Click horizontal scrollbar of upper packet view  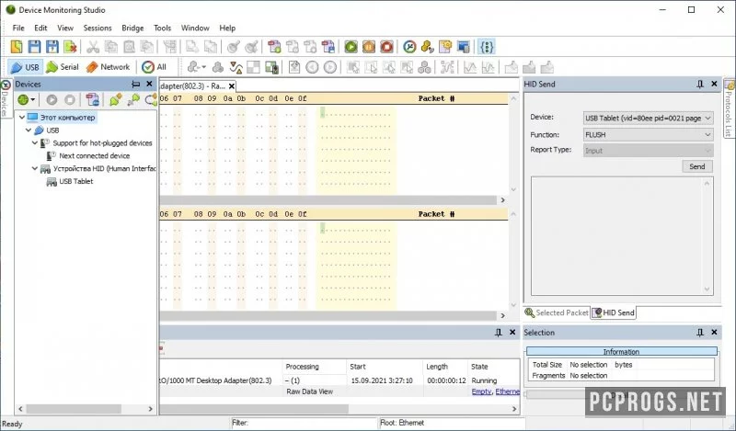(328, 200)
